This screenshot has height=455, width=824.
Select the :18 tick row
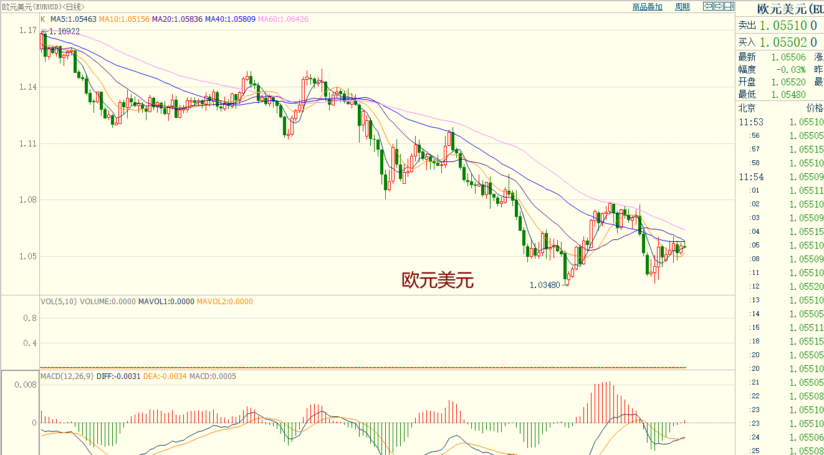tap(780, 342)
